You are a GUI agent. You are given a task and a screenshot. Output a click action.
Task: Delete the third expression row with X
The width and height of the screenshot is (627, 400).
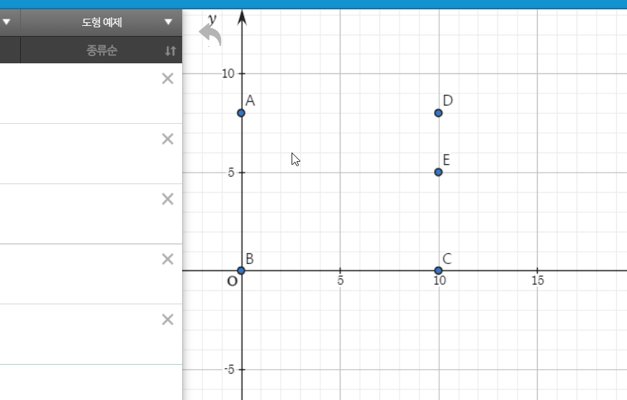168,199
